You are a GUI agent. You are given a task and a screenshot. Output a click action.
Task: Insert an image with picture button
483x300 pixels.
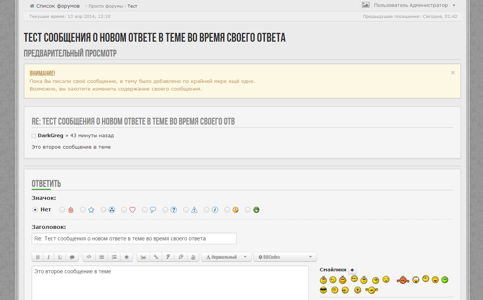coord(143,257)
